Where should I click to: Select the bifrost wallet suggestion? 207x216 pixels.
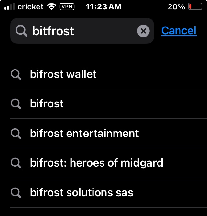pyautogui.click(x=109, y=74)
